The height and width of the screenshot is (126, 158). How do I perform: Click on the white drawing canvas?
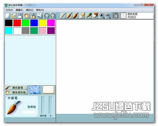(105, 66)
